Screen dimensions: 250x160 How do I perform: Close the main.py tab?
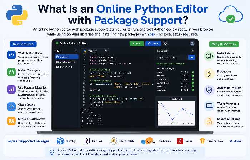(x=106, y=51)
